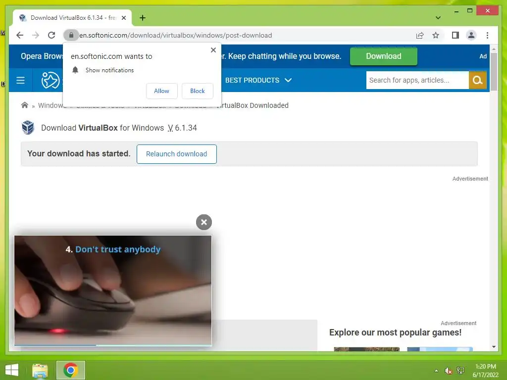This screenshot has width=507, height=380.
Task: Click the orange search button
Action: click(478, 80)
